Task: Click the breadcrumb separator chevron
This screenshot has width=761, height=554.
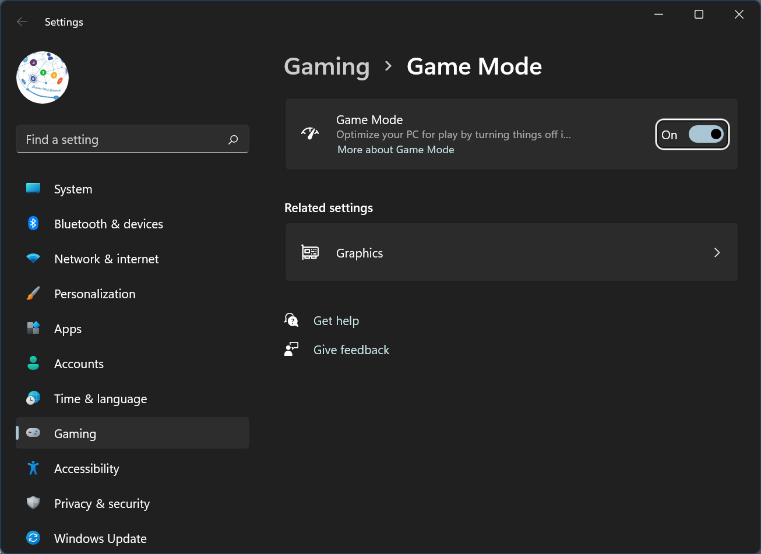Action: coord(389,66)
